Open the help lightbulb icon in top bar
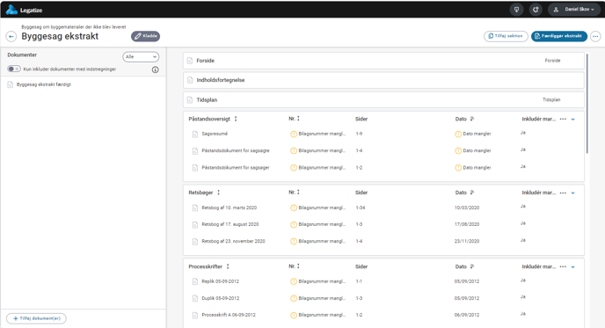The height and width of the screenshot is (328, 605). click(516, 10)
